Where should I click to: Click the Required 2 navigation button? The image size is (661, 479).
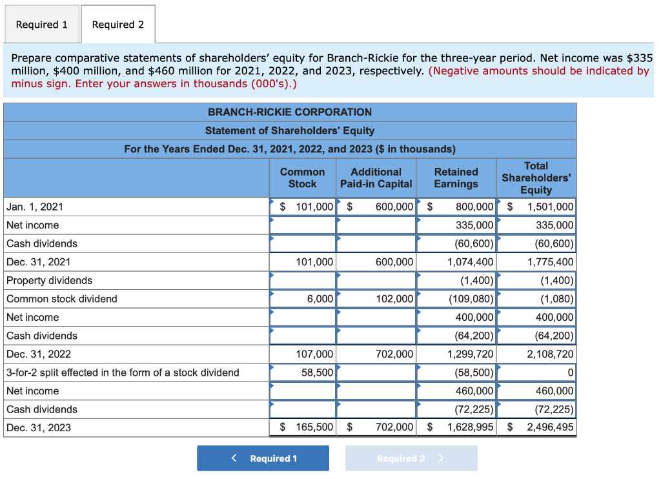point(411,458)
